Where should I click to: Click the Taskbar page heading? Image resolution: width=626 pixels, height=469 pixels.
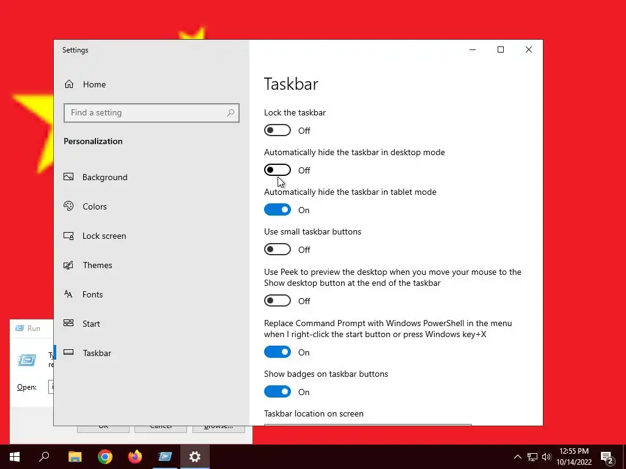291,84
